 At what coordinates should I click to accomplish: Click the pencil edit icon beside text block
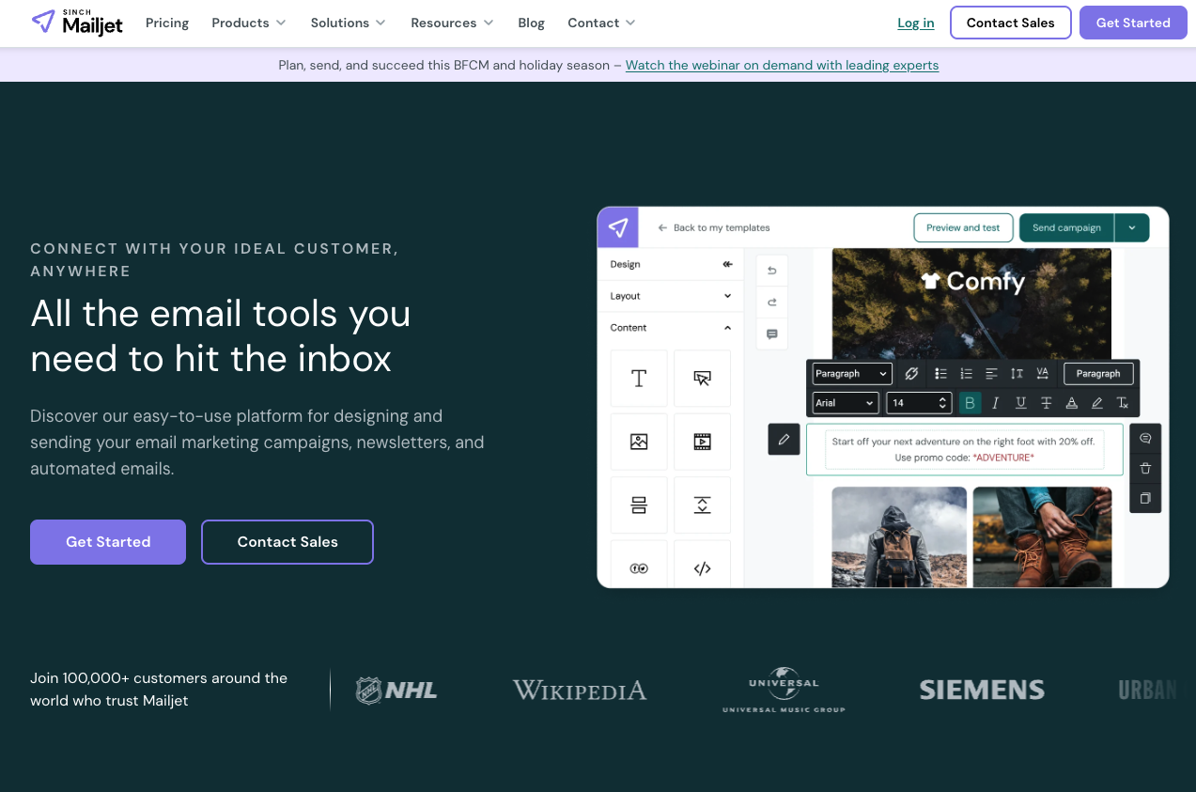[x=784, y=439]
